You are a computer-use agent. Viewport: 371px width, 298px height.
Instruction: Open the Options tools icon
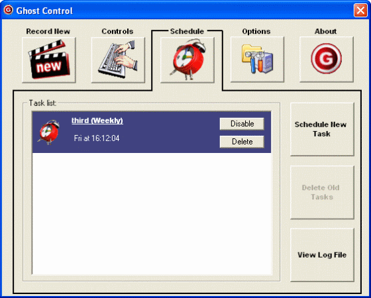pos(257,60)
